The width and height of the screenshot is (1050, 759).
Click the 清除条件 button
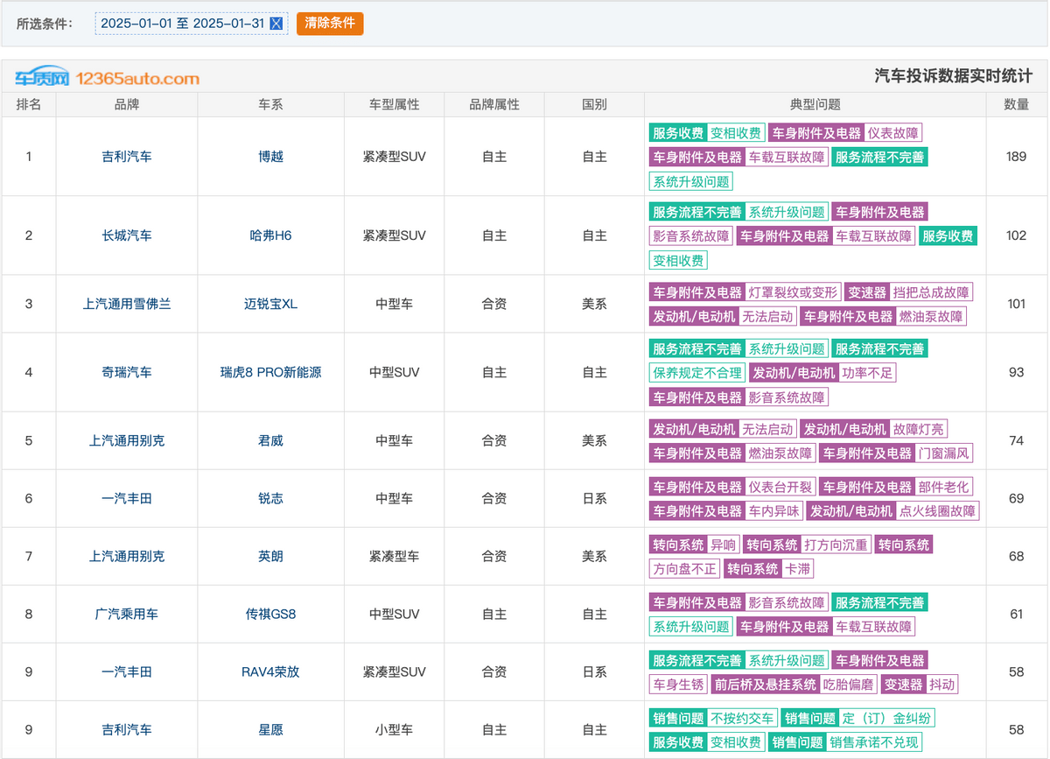[330, 24]
